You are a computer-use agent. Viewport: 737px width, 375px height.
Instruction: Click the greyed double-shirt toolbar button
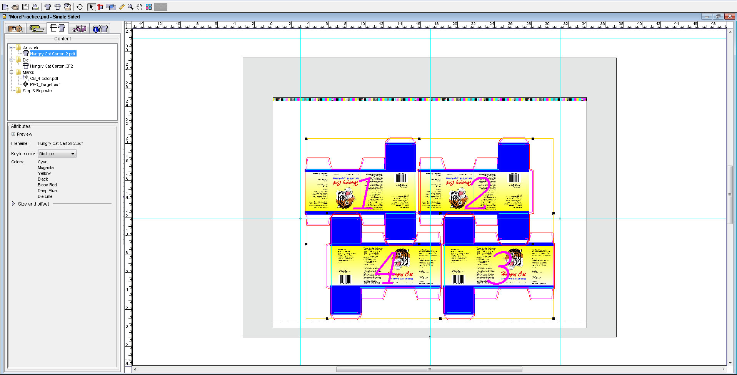(161, 7)
